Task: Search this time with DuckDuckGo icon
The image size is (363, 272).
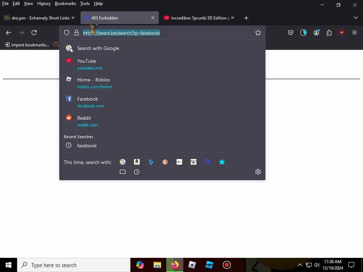Action: [x=165, y=162]
